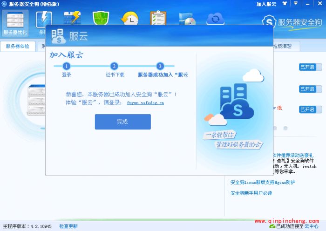Viewport: 326px width, 231px height.
Task: Expand the small arrow next to 低
Action: 274,108
